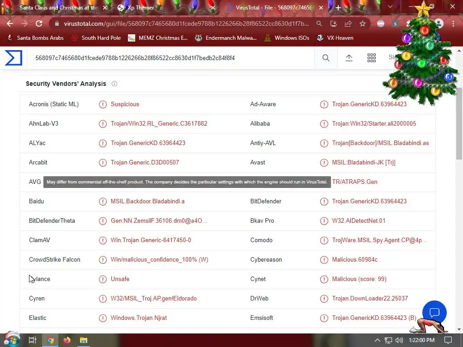Click Trojan/Win32.RL_Generic.C3617882 detection
The height and width of the screenshot is (347, 463).
[x=159, y=124]
